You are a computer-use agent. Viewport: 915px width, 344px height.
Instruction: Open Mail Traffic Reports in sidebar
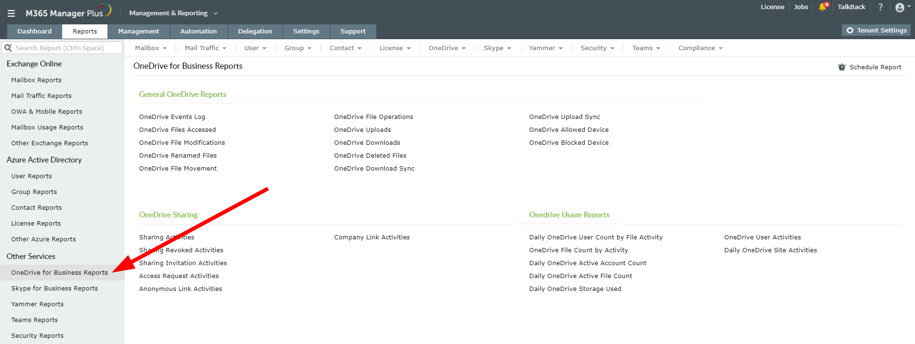coord(41,96)
